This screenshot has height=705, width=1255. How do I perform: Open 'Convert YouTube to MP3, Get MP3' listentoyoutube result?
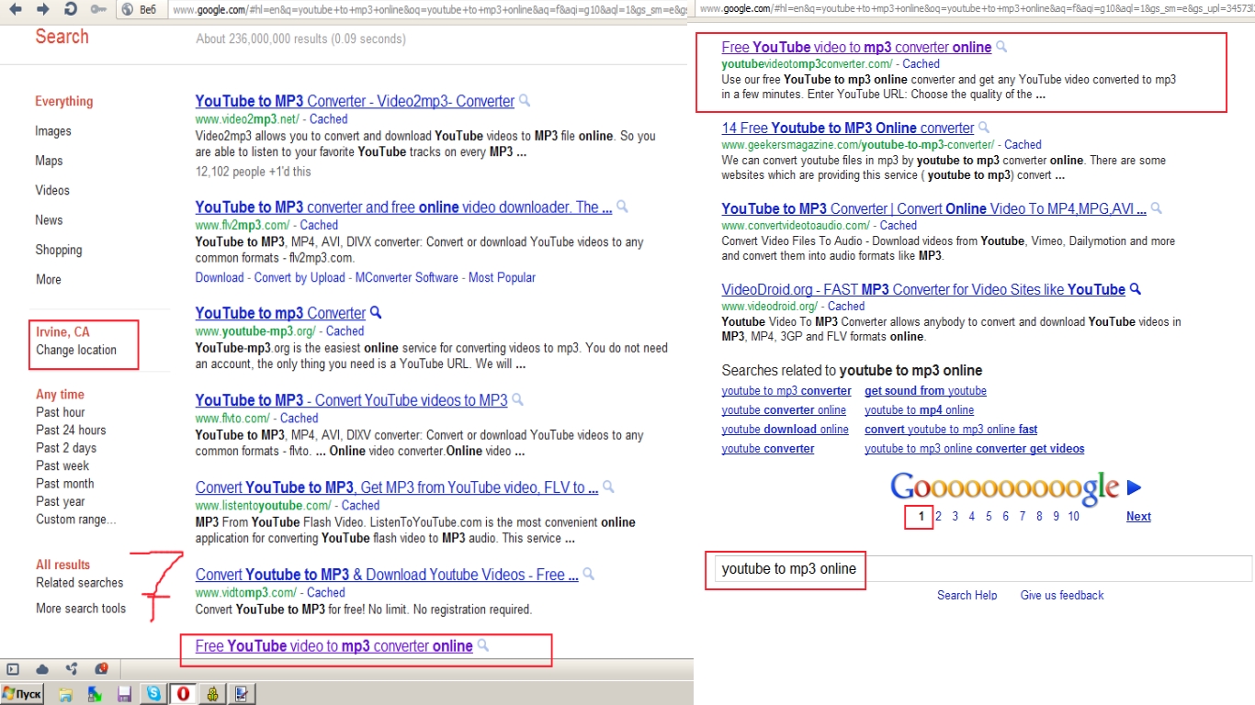[397, 487]
